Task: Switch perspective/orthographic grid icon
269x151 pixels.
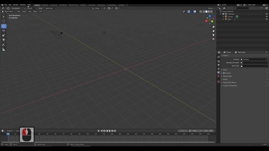Action: click(213, 39)
